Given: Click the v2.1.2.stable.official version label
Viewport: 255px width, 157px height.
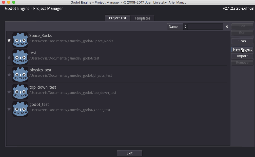Looking at the screenshot, I should [238, 8].
